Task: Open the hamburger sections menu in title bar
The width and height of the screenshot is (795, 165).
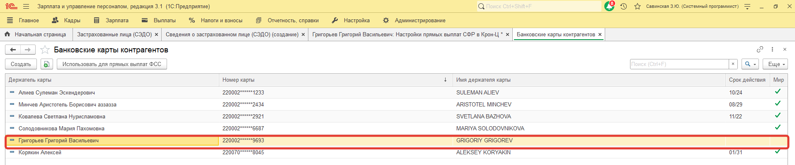Action: coord(26,7)
